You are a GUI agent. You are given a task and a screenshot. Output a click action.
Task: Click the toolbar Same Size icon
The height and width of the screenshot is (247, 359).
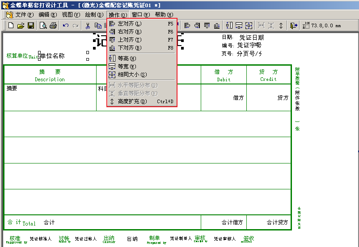coord(249,25)
